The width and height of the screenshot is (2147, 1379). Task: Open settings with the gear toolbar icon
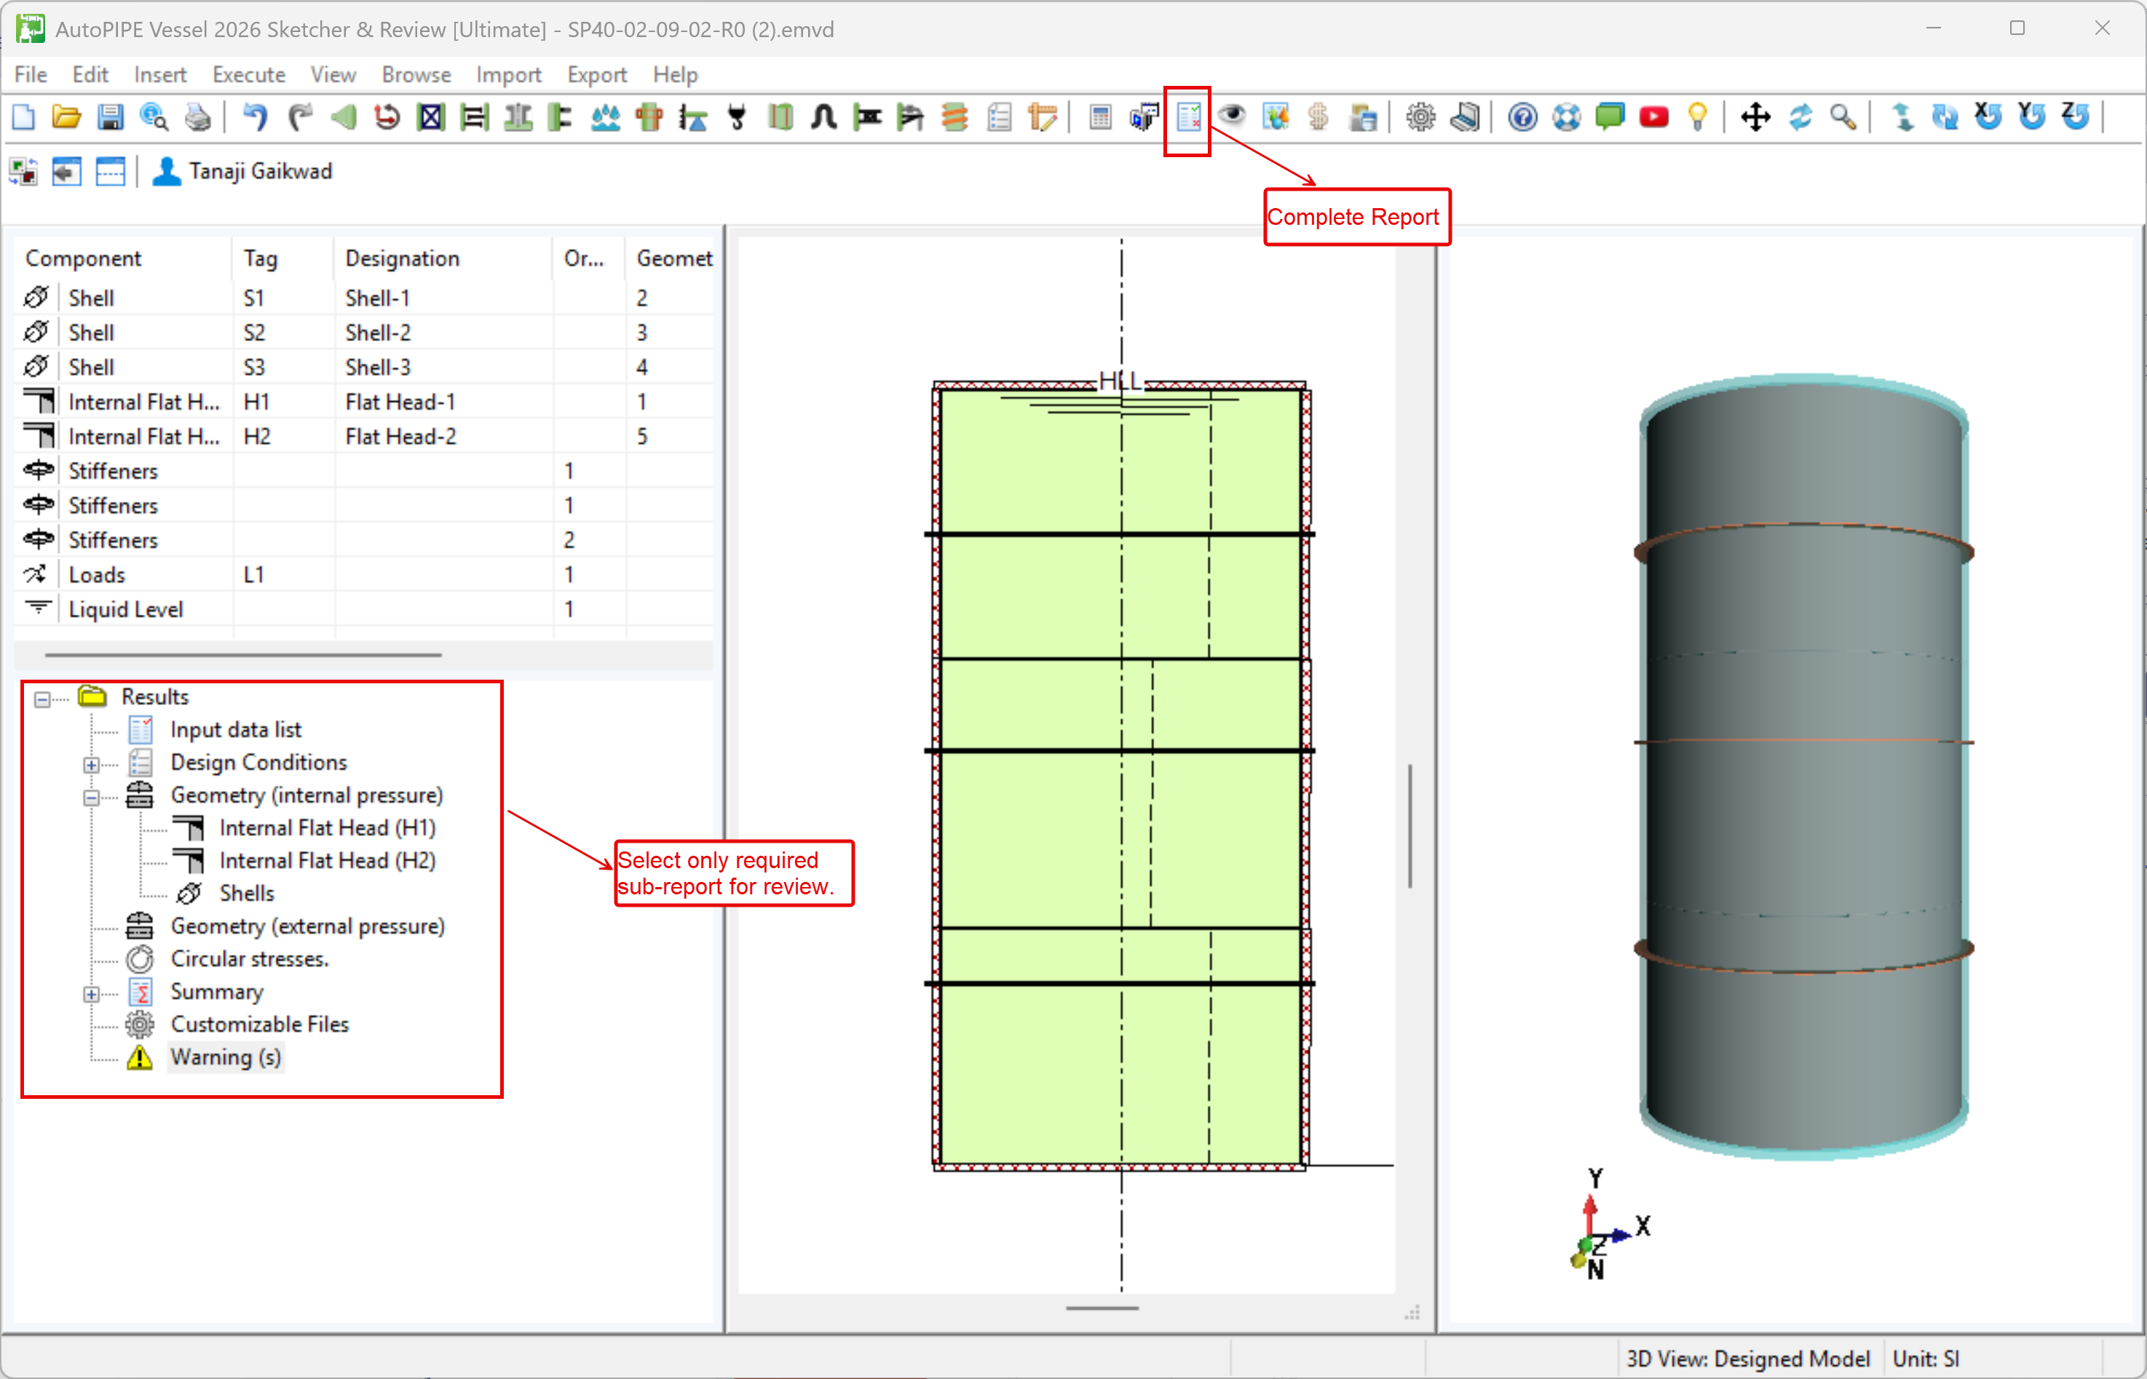(x=1420, y=117)
